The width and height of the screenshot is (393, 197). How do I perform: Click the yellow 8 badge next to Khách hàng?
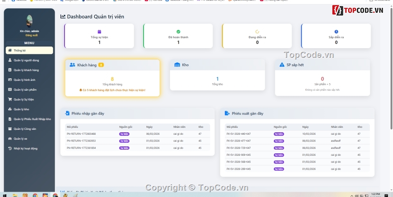pos(101,65)
